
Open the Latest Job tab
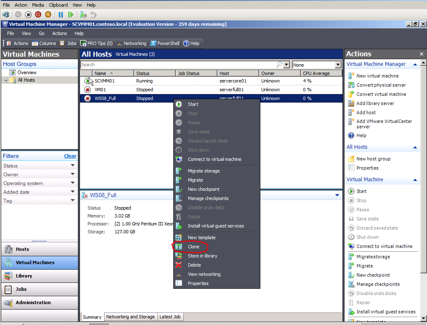coord(170,317)
